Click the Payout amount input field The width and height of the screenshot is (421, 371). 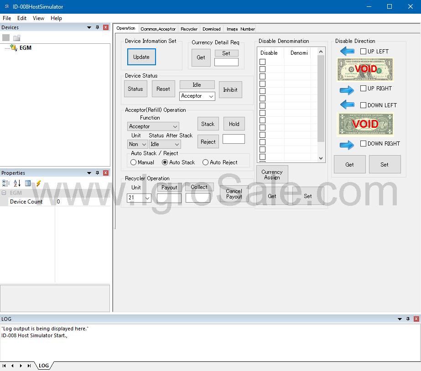coord(169,198)
